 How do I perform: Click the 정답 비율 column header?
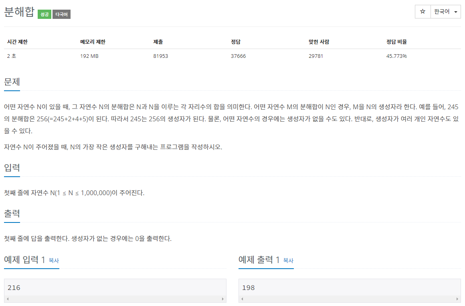[396, 42]
